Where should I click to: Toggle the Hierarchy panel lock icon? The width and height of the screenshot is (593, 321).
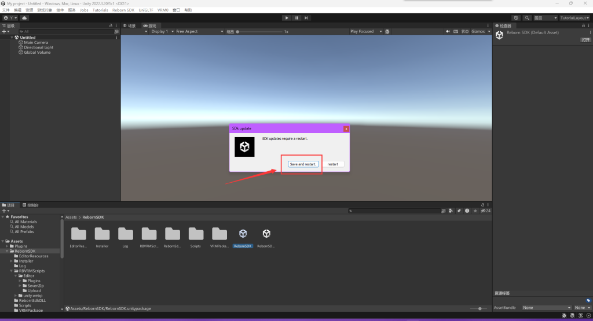[111, 25]
